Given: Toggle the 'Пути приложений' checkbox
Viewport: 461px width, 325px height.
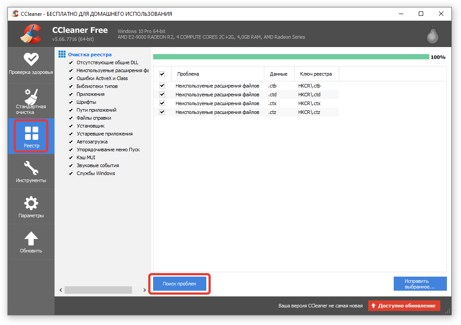Looking at the screenshot, I should click(71, 110).
